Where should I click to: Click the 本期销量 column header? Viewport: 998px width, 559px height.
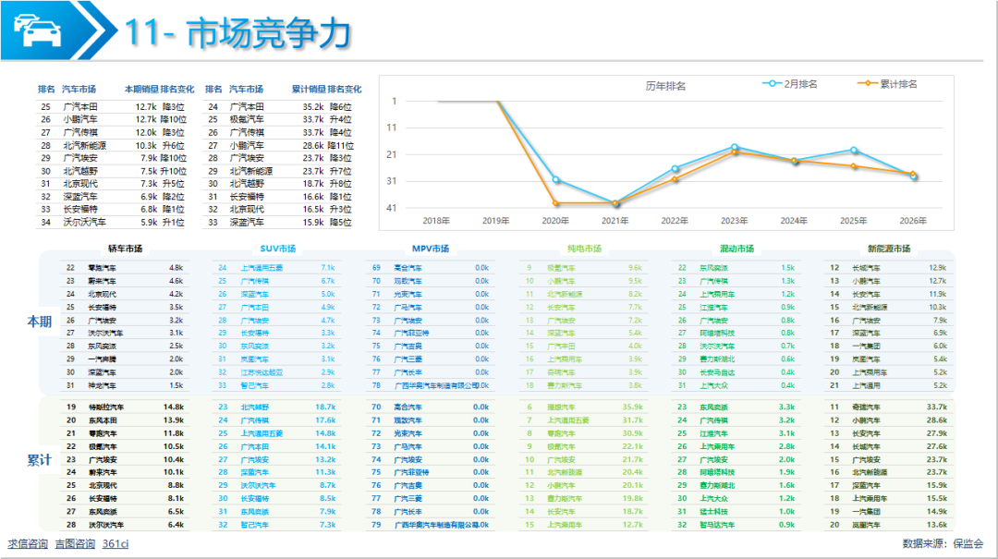tap(140, 90)
